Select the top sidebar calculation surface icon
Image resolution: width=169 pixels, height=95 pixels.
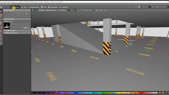pos(1,11)
